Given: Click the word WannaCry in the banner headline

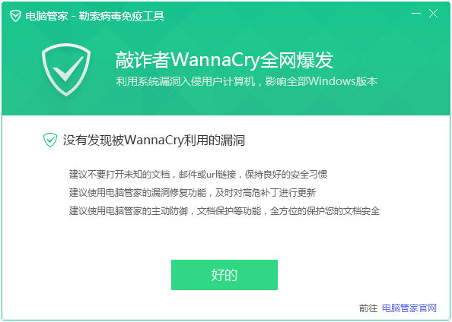Looking at the screenshot, I should coord(215,60).
